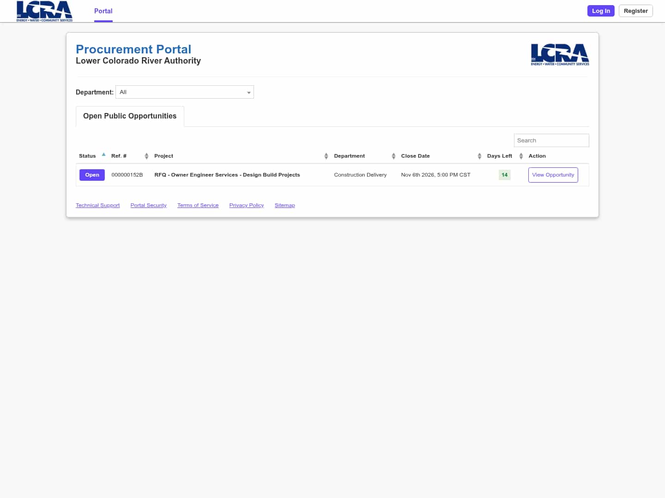Focus the Search input field
665x498 pixels.
click(551, 141)
